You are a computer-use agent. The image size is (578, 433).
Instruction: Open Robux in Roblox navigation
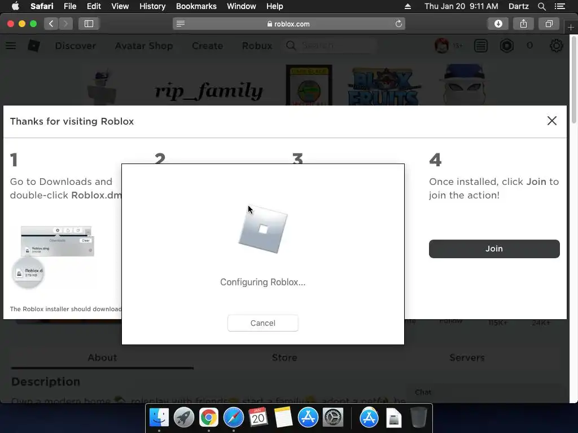pyautogui.click(x=257, y=46)
